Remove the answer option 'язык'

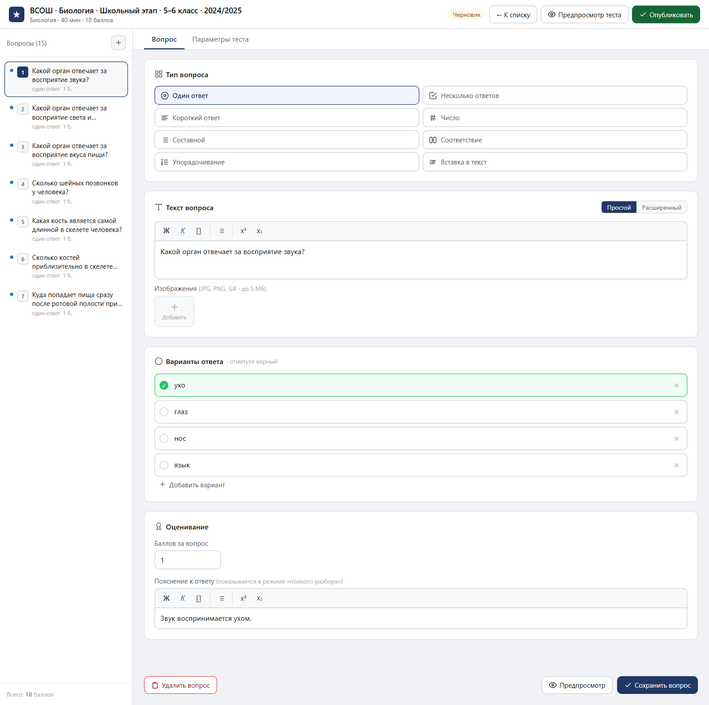click(x=677, y=465)
